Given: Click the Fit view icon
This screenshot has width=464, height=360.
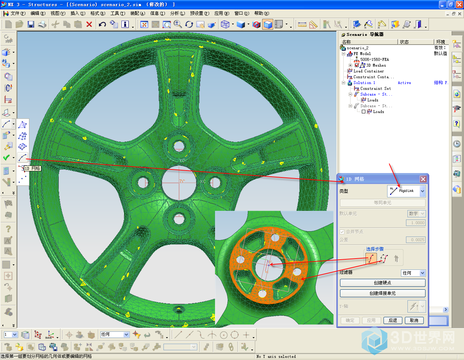Looking at the screenshot, I should tap(144, 24).
